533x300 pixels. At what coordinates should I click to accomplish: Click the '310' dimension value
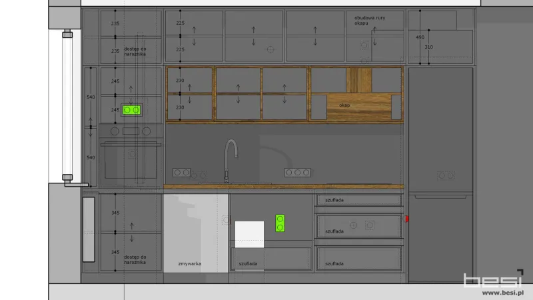pos(428,47)
